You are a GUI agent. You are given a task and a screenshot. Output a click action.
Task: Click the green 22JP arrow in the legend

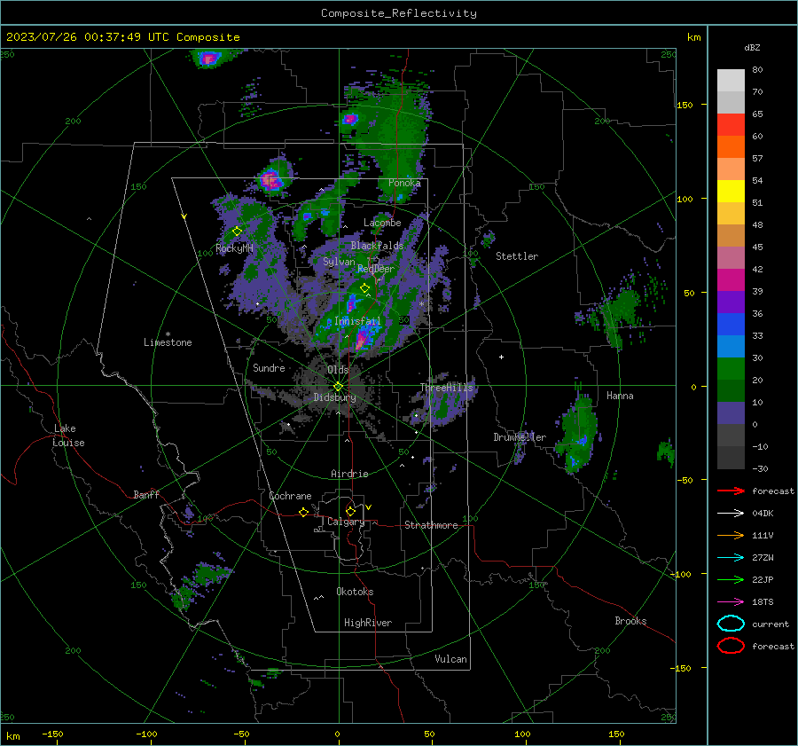point(731,579)
